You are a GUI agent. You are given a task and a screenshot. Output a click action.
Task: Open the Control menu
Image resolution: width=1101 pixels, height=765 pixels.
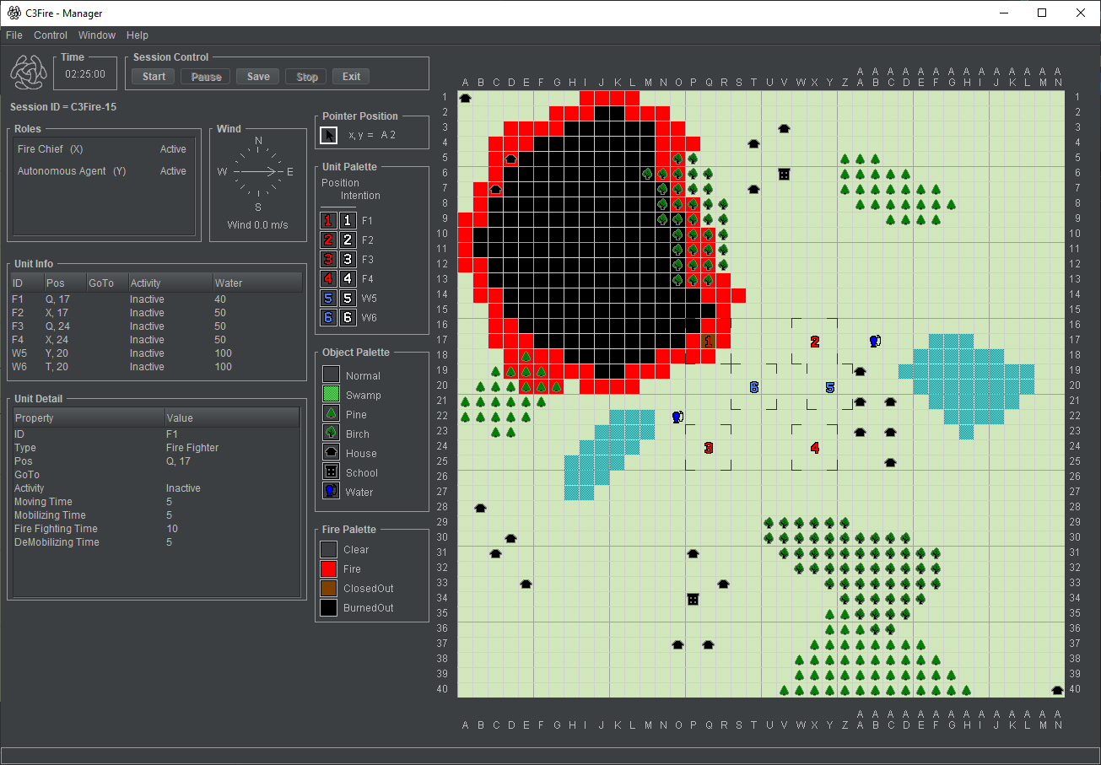point(51,35)
